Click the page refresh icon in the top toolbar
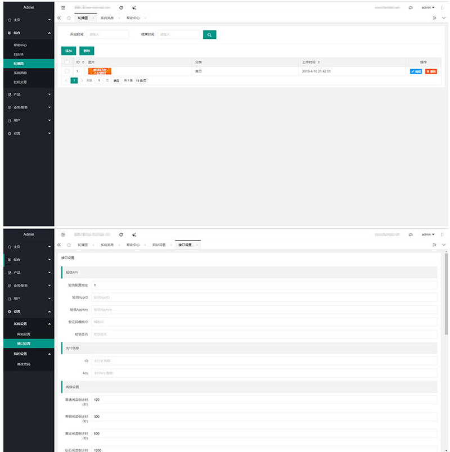This screenshot has width=450, height=452. tap(120, 8)
